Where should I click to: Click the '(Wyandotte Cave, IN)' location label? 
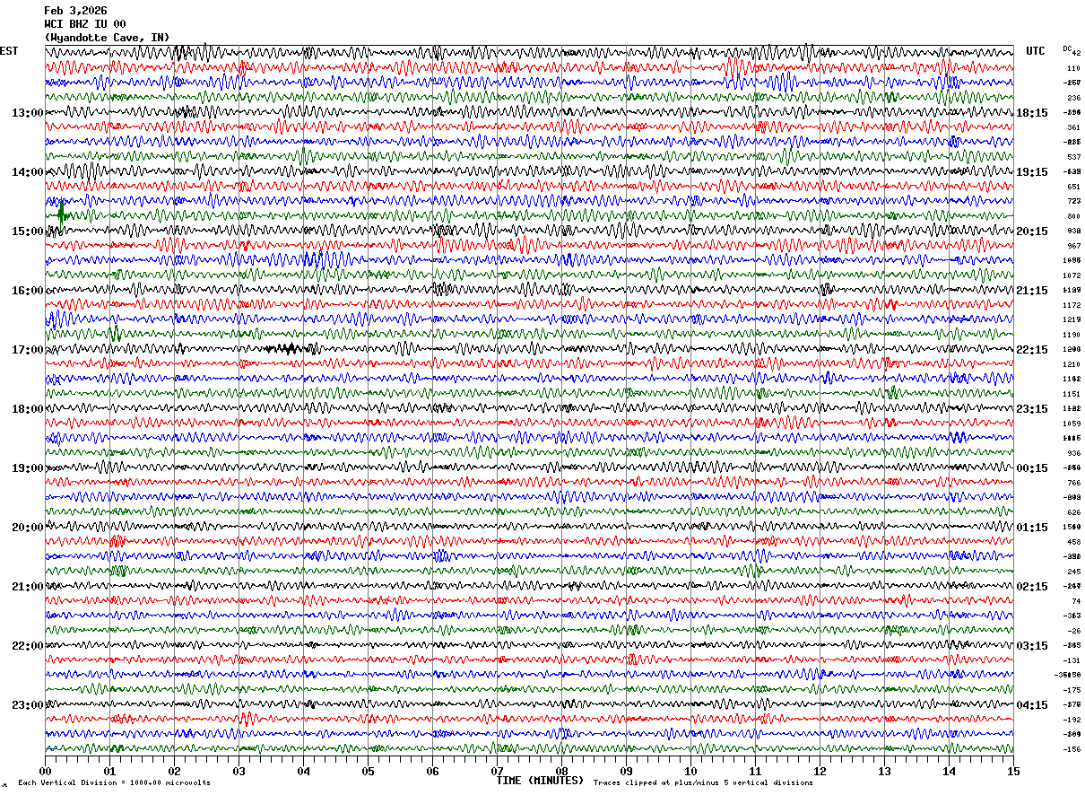click(x=107, y=38)
